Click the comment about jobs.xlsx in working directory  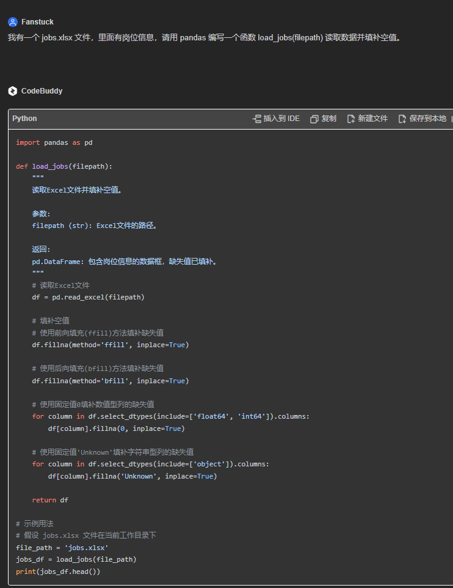click(86, 535)
